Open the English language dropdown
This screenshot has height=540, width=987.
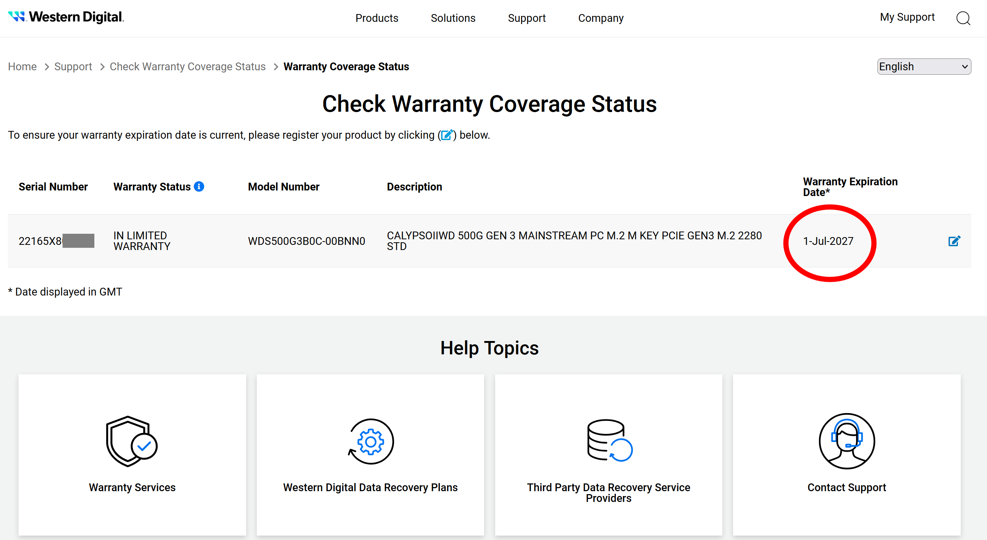(x=924, y=67)
